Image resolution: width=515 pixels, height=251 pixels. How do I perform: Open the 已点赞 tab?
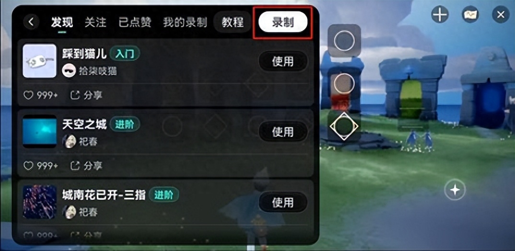[x=135, y=23]
